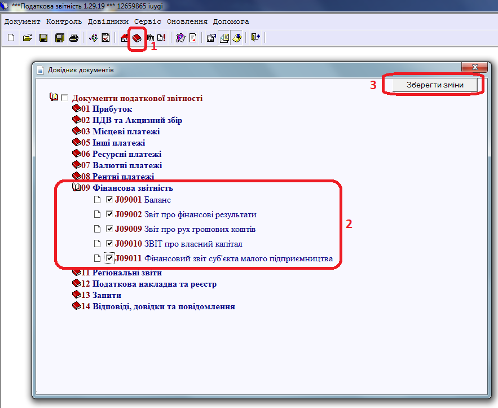
Task: Toggle the J09010 ЗВІТ про власний капітал checkbox
Action: (110, 244)
